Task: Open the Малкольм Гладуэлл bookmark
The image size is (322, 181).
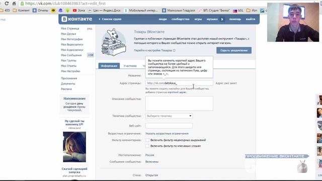Action: pos(179,10)
